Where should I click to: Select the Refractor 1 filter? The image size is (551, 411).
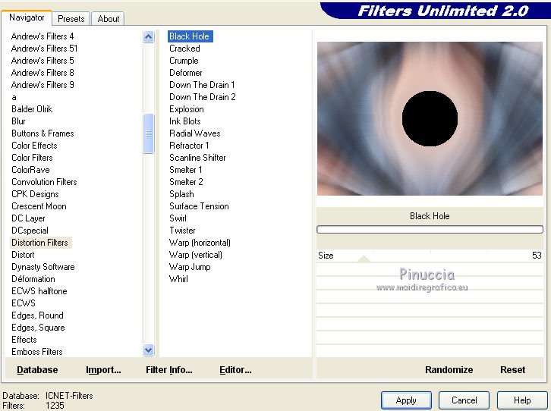pyautogui.click(x=189, y=146)
